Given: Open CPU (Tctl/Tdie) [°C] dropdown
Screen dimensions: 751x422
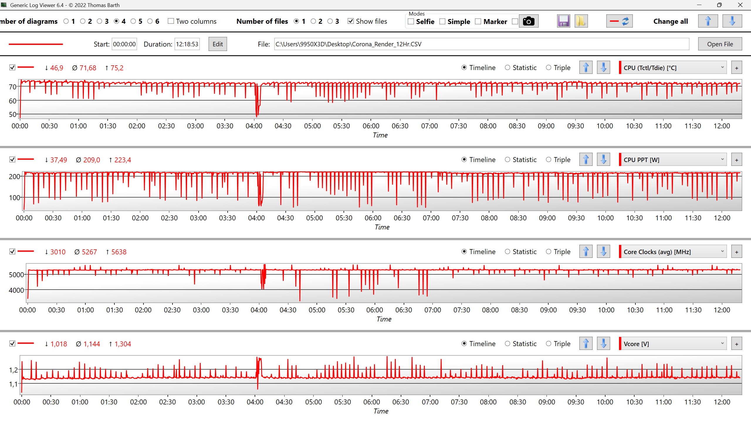Looking at the screenshot, I should (674, 68).
